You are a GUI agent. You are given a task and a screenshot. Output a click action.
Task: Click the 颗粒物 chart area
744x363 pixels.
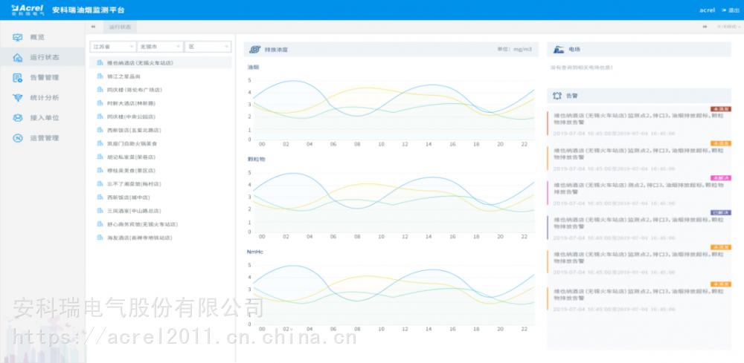394,202
